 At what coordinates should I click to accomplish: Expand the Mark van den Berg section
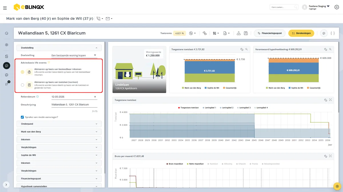59,132
